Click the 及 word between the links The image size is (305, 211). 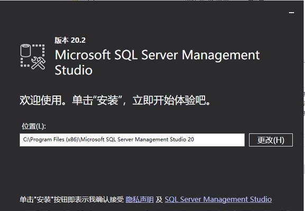point(159,199)
